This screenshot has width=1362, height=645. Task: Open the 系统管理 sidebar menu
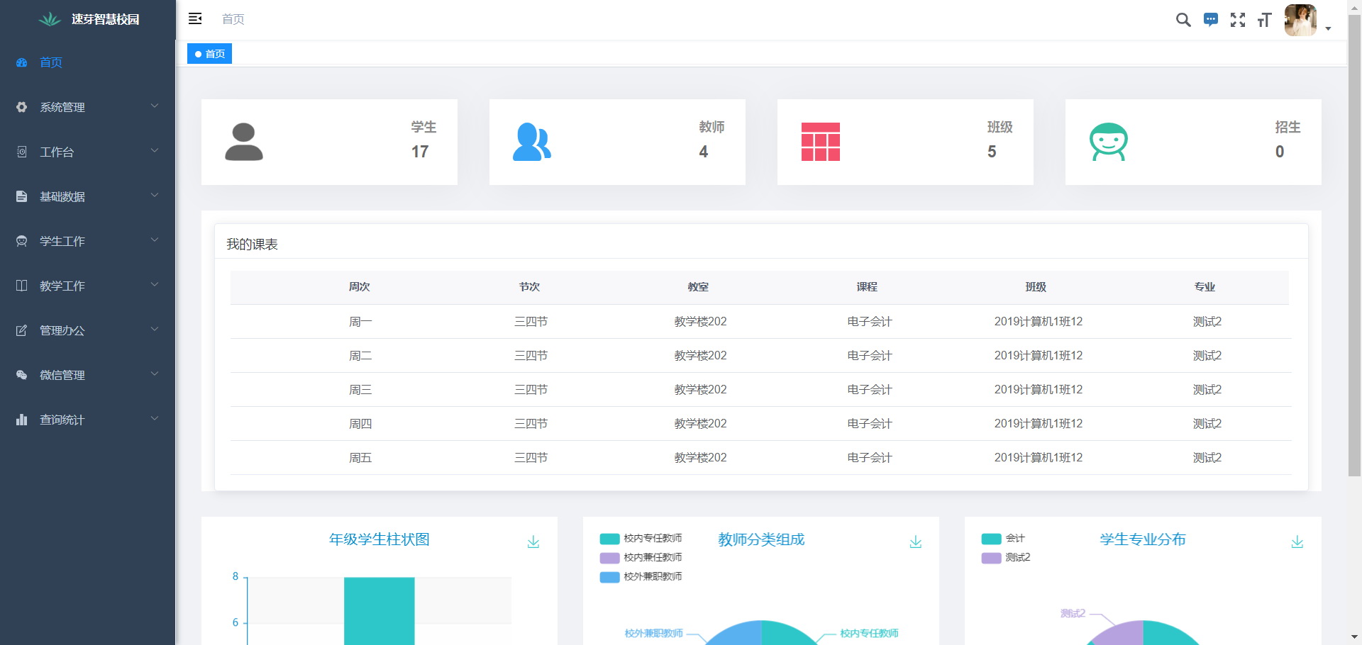pyautogui.click(x=87, y=107)
